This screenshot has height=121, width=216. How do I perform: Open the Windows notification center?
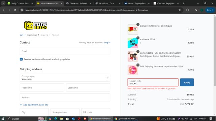[211, 119]
